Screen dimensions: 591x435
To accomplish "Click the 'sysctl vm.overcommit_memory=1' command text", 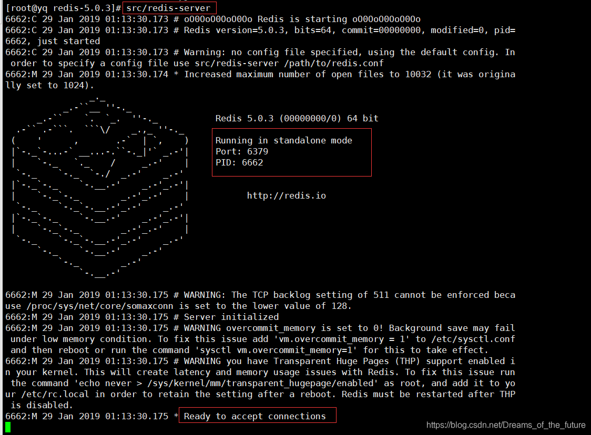I will coord(276,350).
